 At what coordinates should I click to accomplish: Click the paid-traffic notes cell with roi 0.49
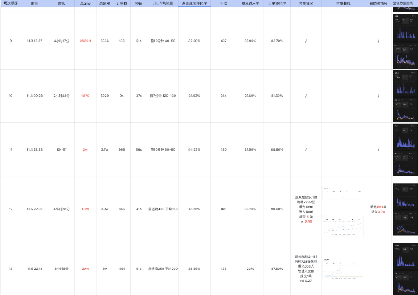click(306, 209)
